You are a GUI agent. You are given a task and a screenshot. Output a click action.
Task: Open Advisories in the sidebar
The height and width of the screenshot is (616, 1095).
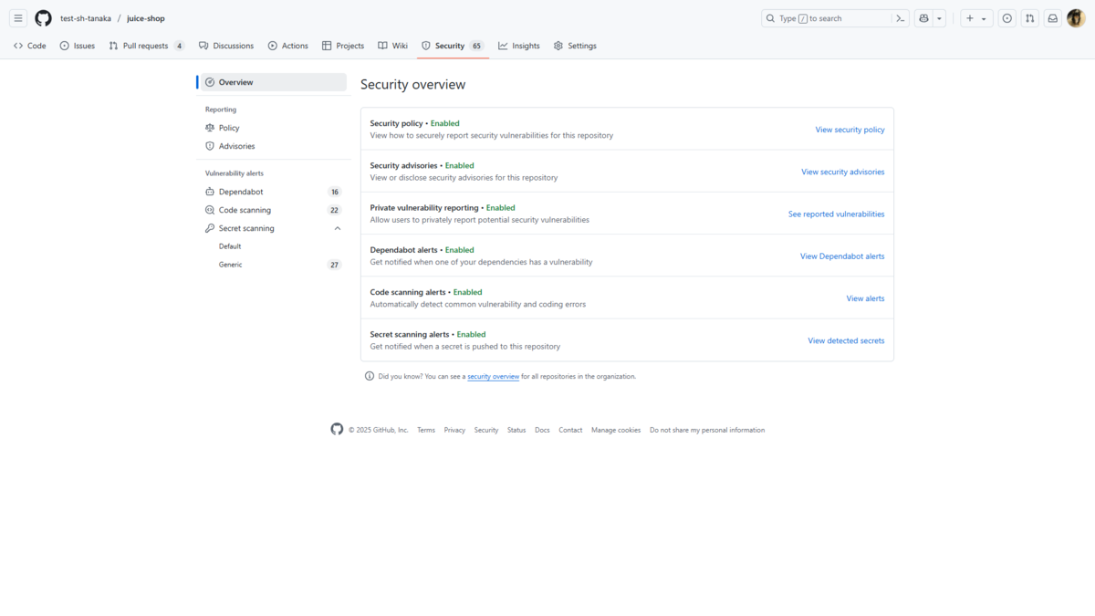click(x=273, y=146)
